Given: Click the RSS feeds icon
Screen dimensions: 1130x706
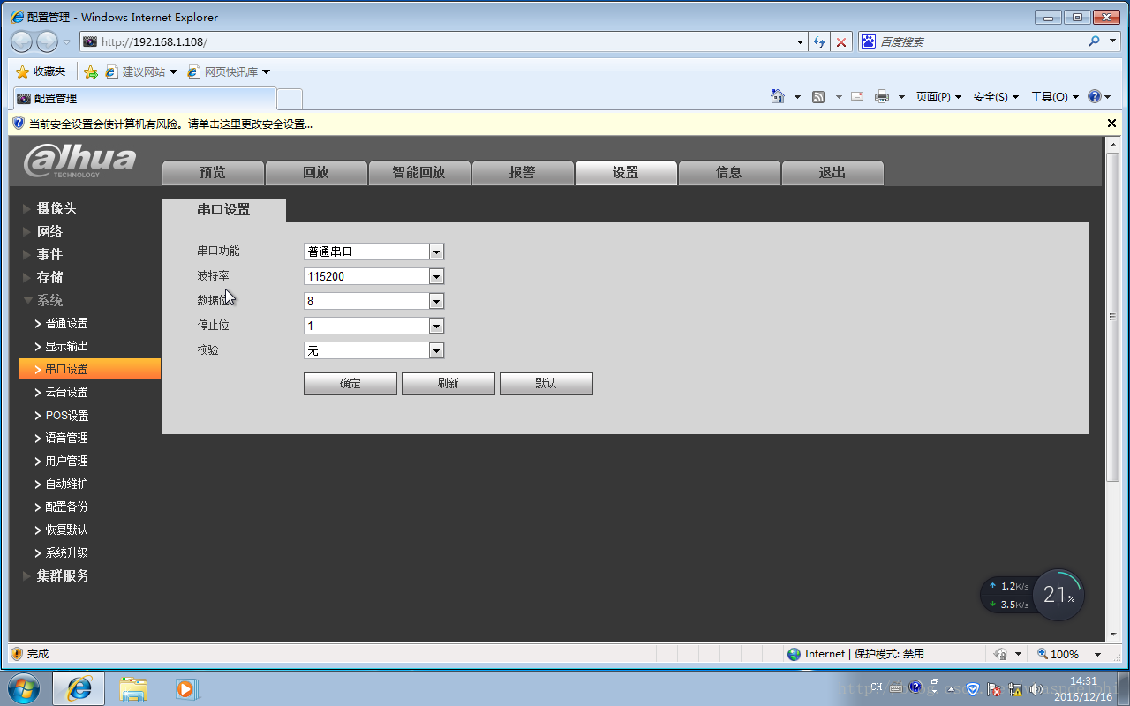Looking at the screenshot, I should pyautogui.click(x=818, y=97).
